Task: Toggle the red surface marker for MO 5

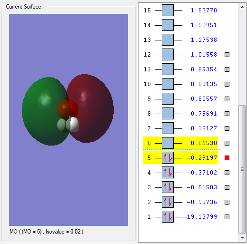Action: point(227,158)
